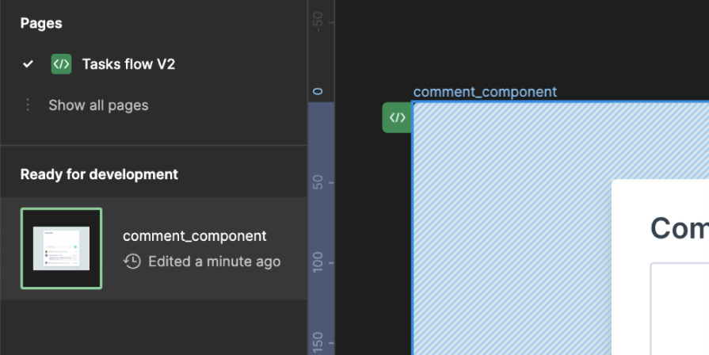The image size is (709, 355).
Task: Open the comment_component thumbnail preview
Action: pos(61,248)
